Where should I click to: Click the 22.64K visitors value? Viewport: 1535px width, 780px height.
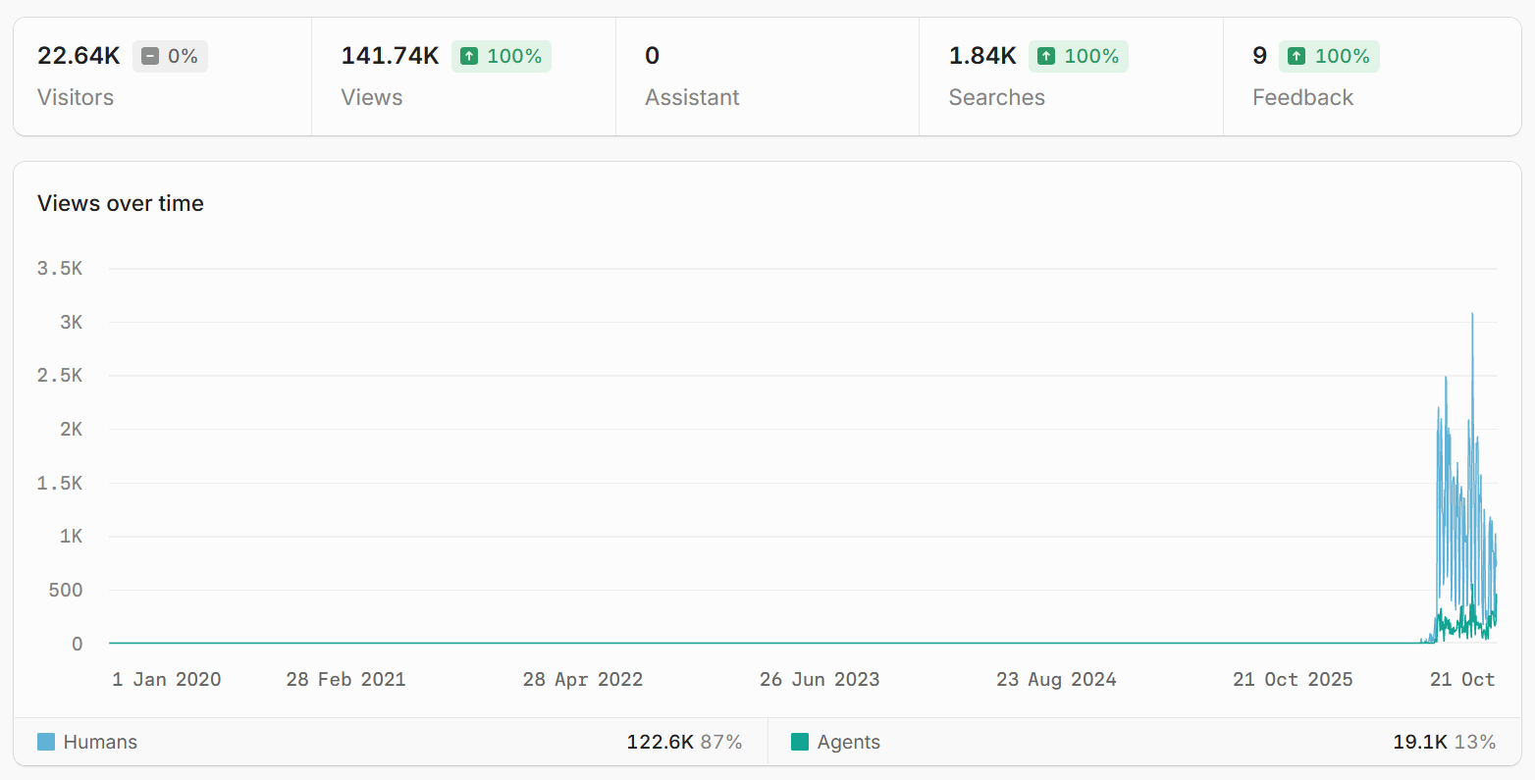79,56
